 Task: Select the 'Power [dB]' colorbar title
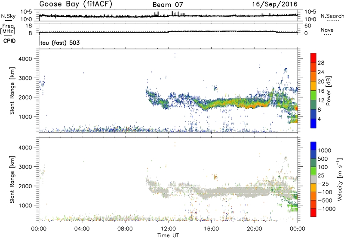[x=329, y=91]
